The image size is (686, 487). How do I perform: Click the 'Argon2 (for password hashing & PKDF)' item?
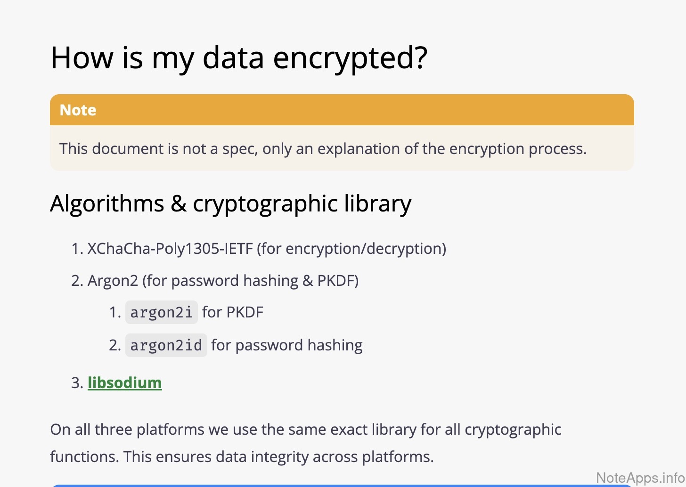pos(222,281)
